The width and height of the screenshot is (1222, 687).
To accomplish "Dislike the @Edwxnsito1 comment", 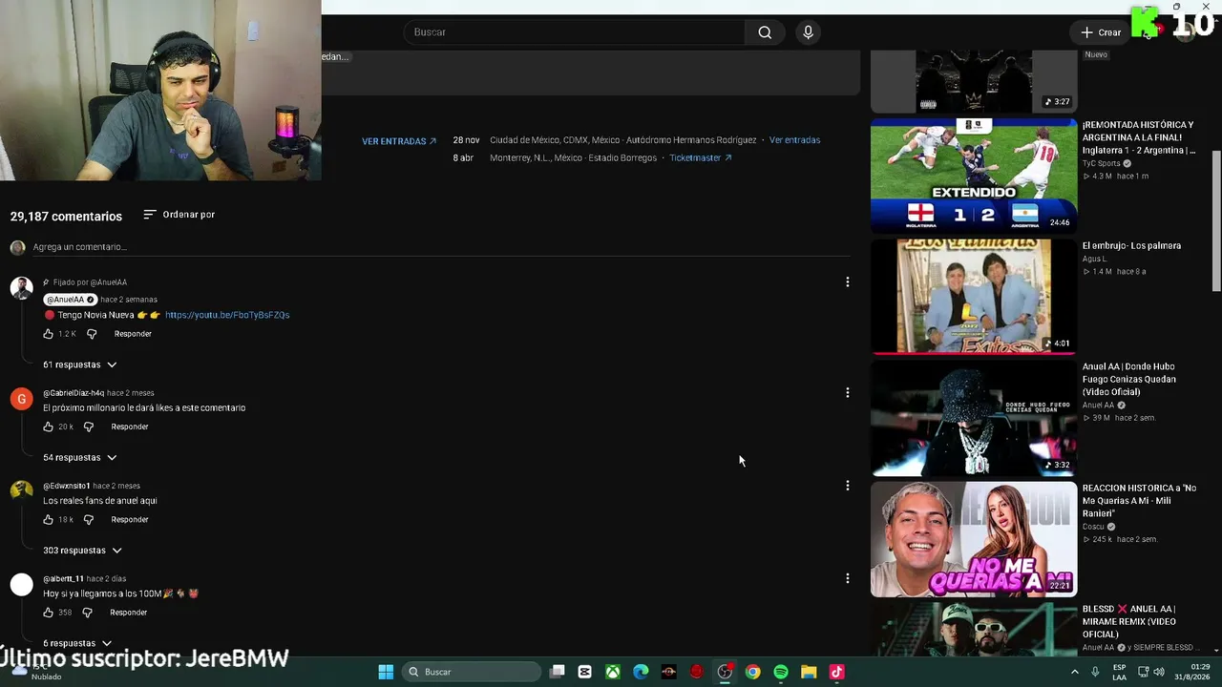I will (x=89, y=520).
